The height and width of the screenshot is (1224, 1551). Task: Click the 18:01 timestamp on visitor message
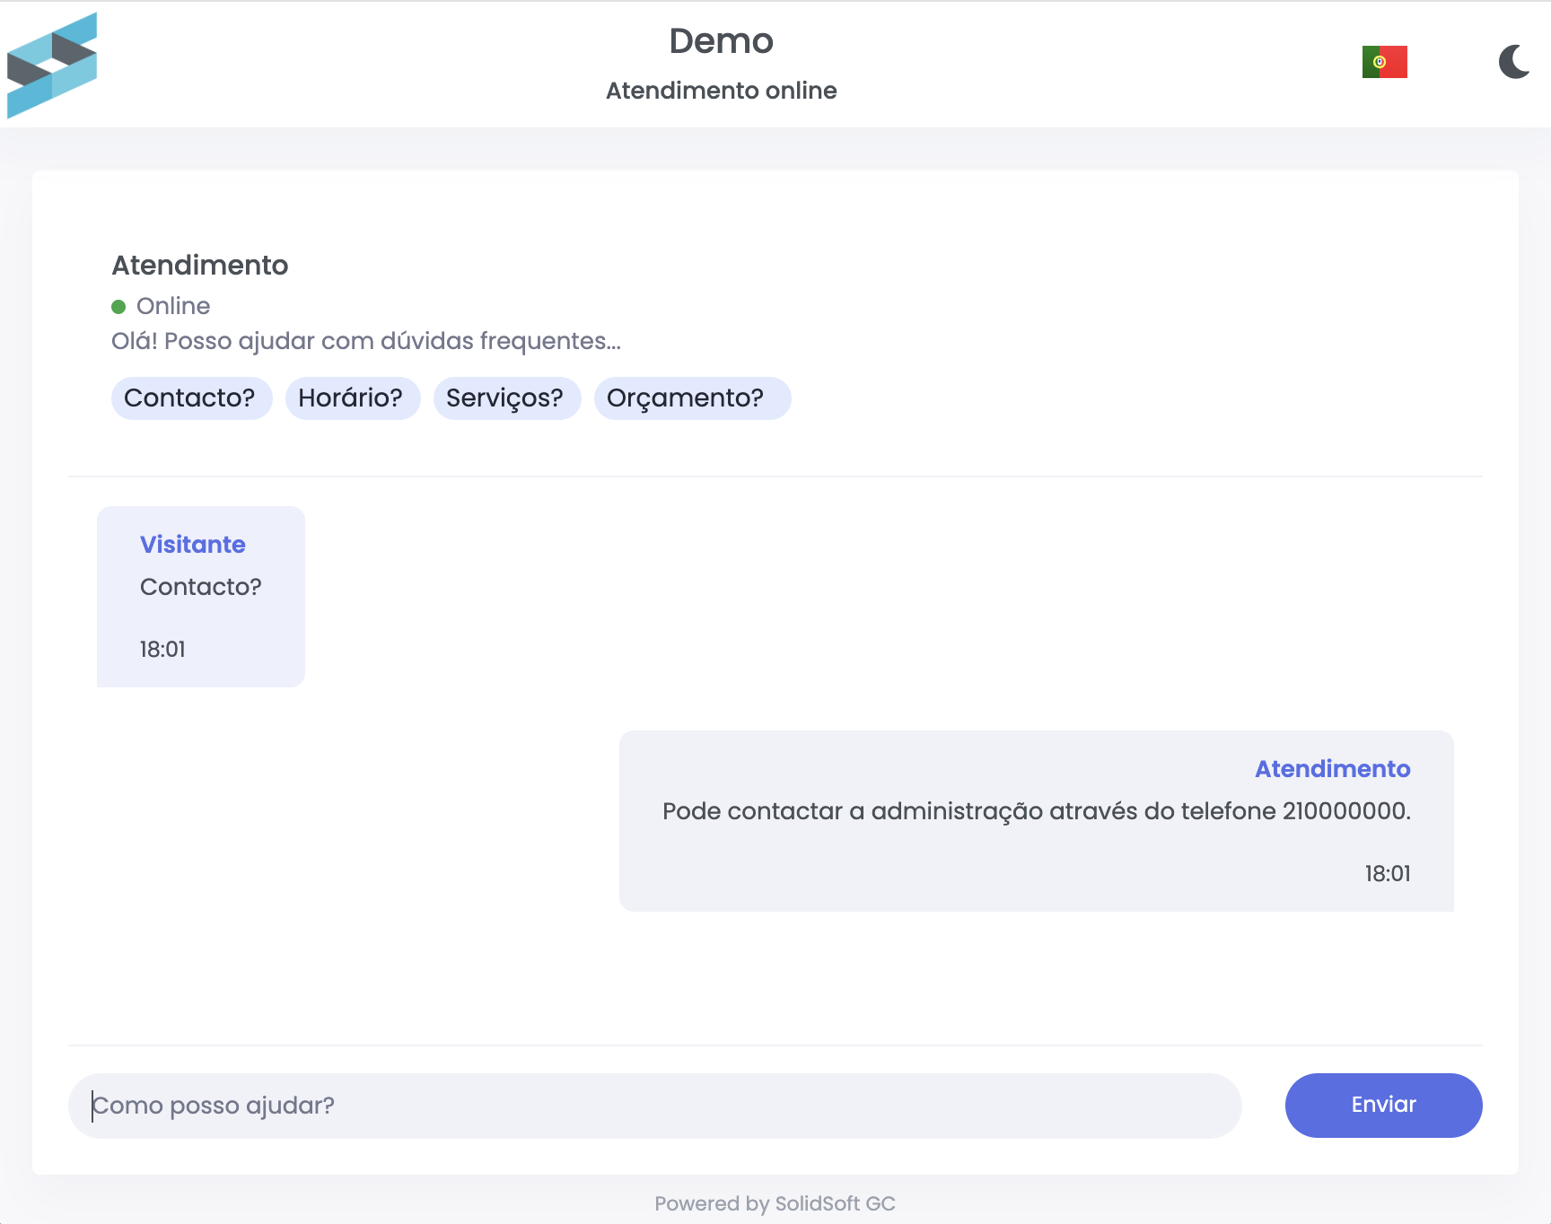point(162,649)
